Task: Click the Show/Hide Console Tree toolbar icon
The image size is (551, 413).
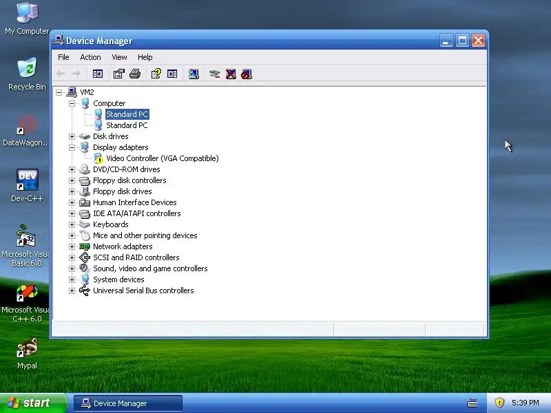Action: point(98,74)
